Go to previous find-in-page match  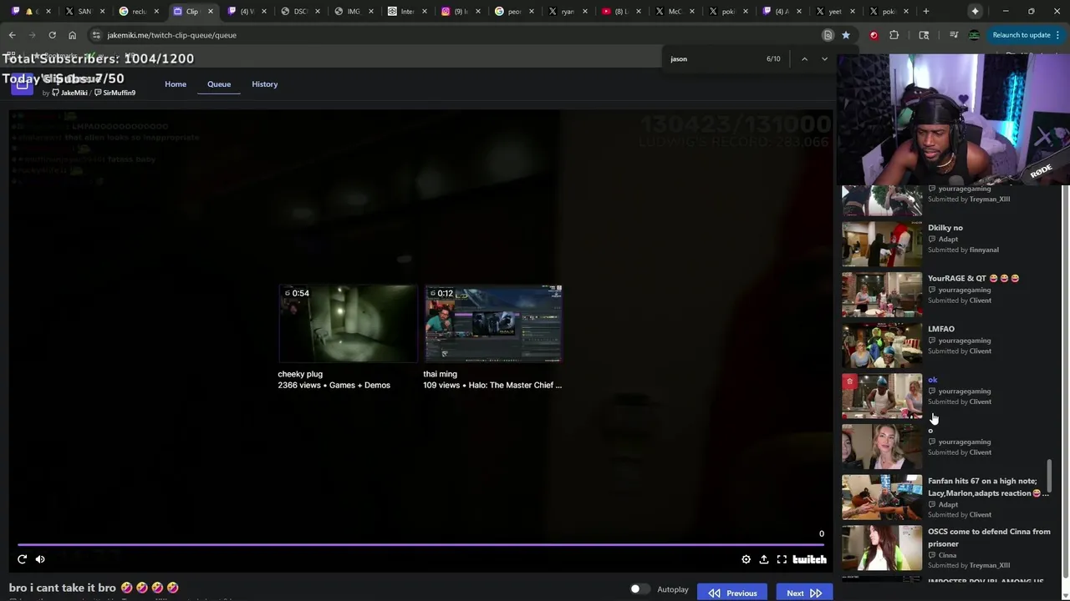point(804,59)
